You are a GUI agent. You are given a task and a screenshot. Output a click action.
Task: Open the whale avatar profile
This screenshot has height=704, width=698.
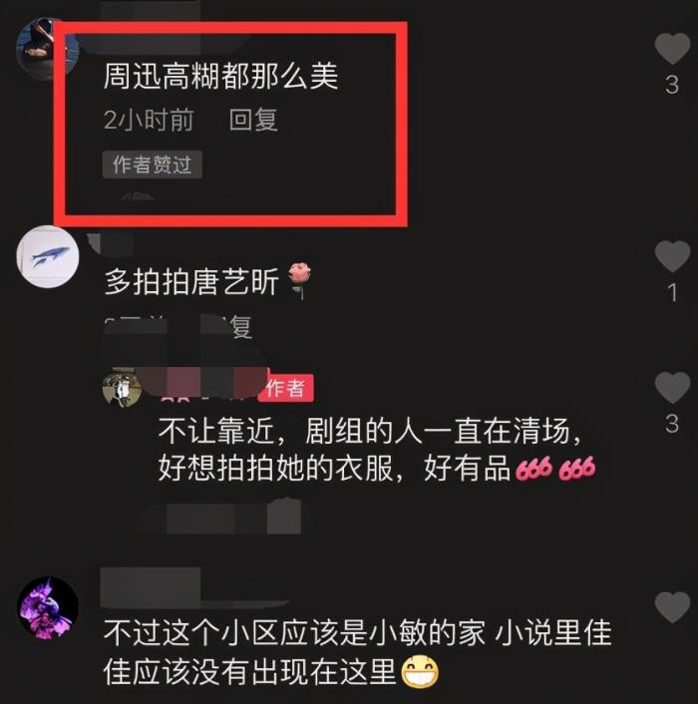tap(48, 257)
